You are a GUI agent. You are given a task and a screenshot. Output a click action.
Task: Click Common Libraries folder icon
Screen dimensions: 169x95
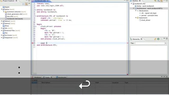pyautogui.click(x=6, y=12)
